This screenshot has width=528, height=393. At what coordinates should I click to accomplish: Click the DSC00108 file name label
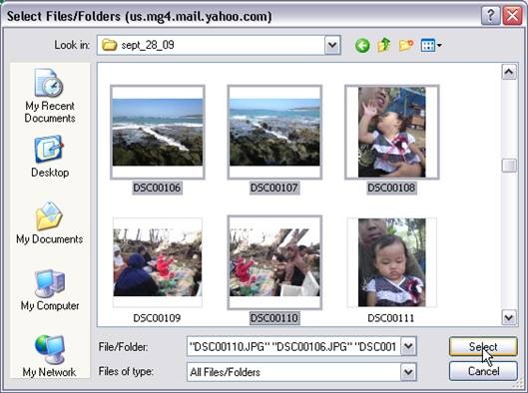[x=391, y=188]
